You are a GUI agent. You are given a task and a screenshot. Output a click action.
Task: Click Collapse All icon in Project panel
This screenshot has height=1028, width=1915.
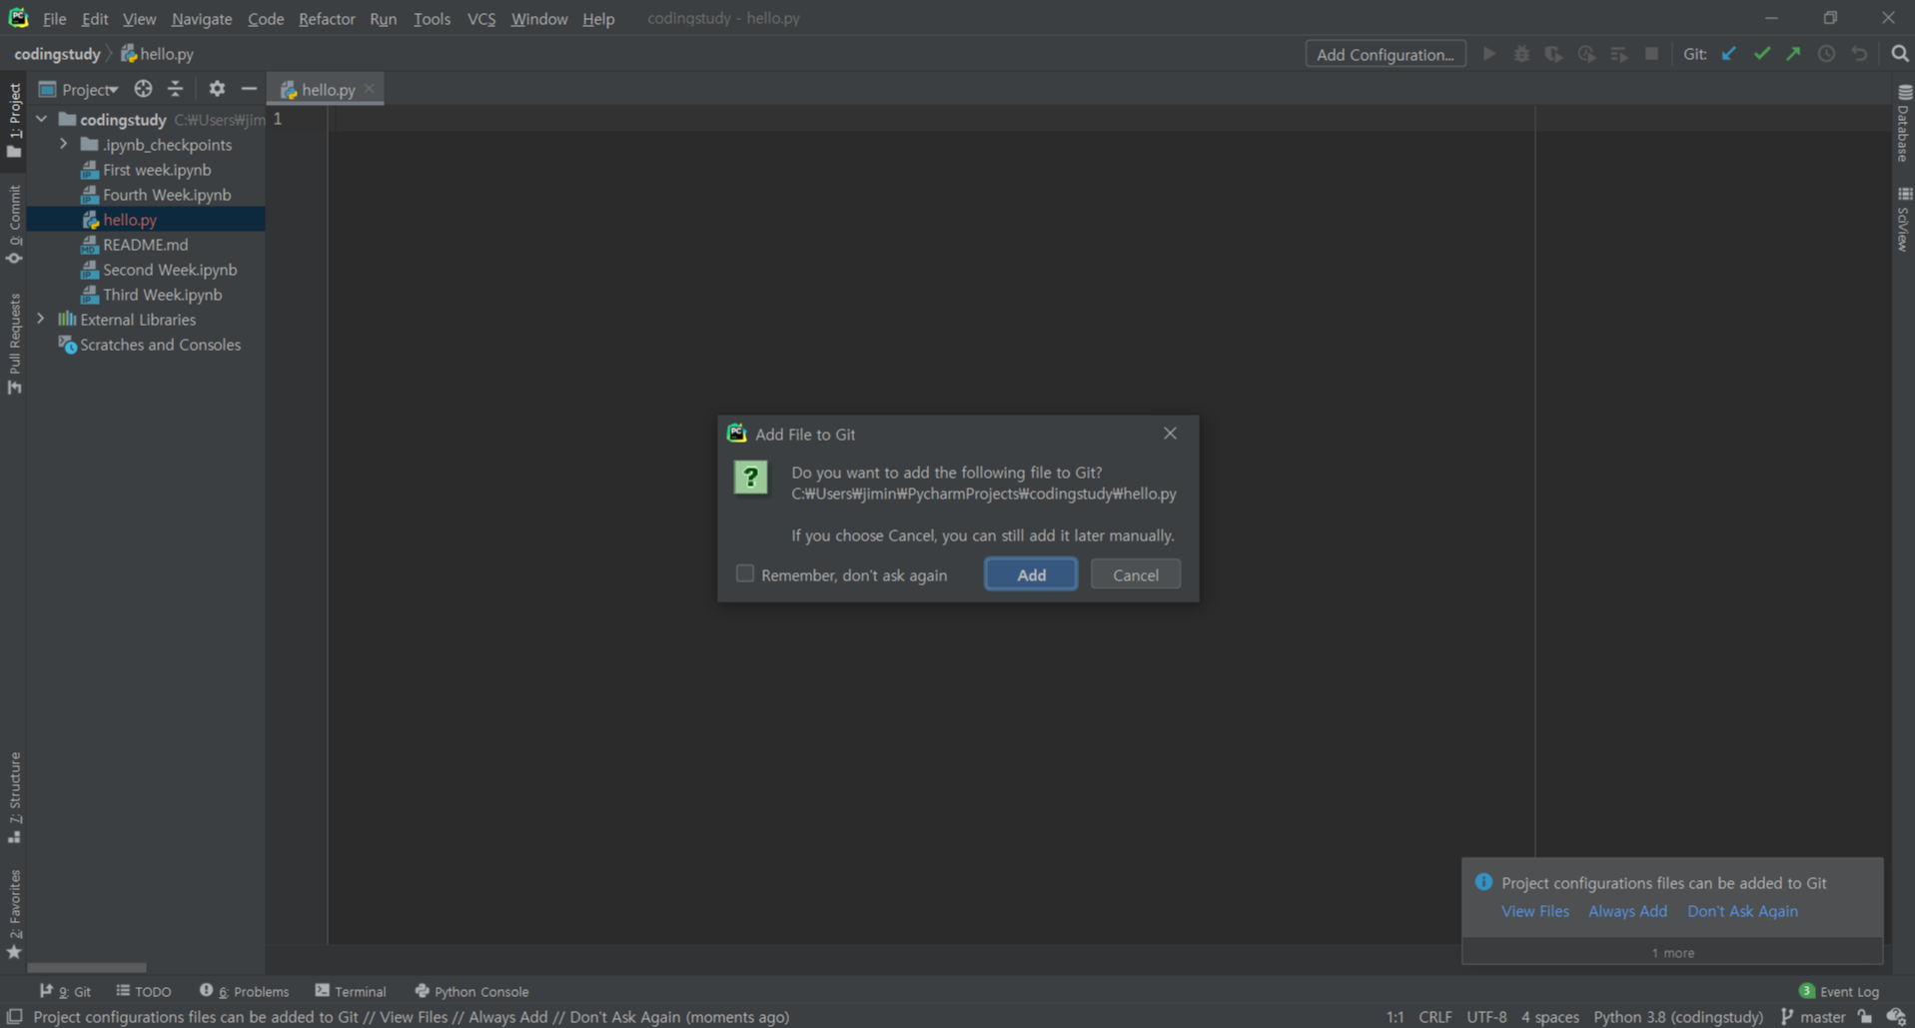point(175,89)
